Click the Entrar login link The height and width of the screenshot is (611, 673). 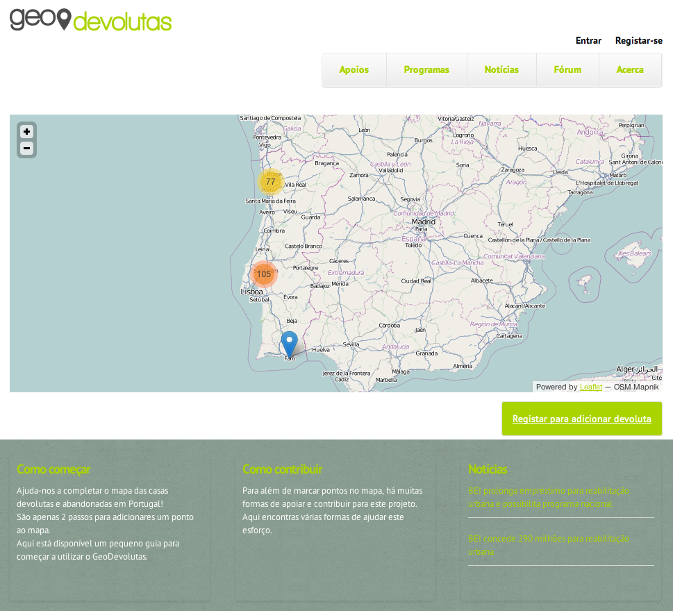(588, 41)
